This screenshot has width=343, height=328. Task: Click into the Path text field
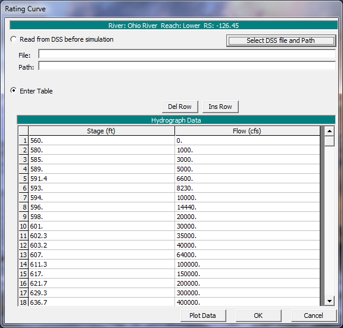tap(187, 66)
